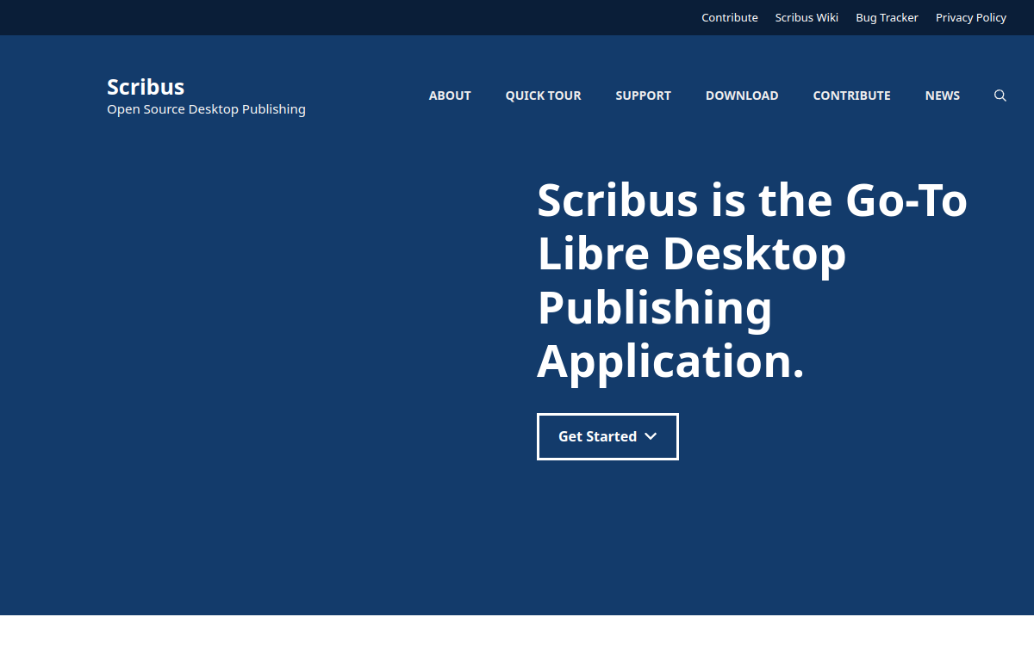Screen dimensions: 1034x654
Task: Click the Get Started button
Action: coord(607,436)
